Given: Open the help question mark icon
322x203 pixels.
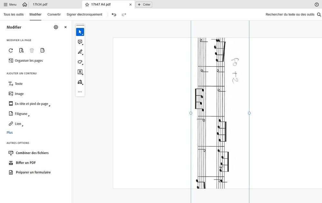Looking at the screenshot, I should point(317,5).
